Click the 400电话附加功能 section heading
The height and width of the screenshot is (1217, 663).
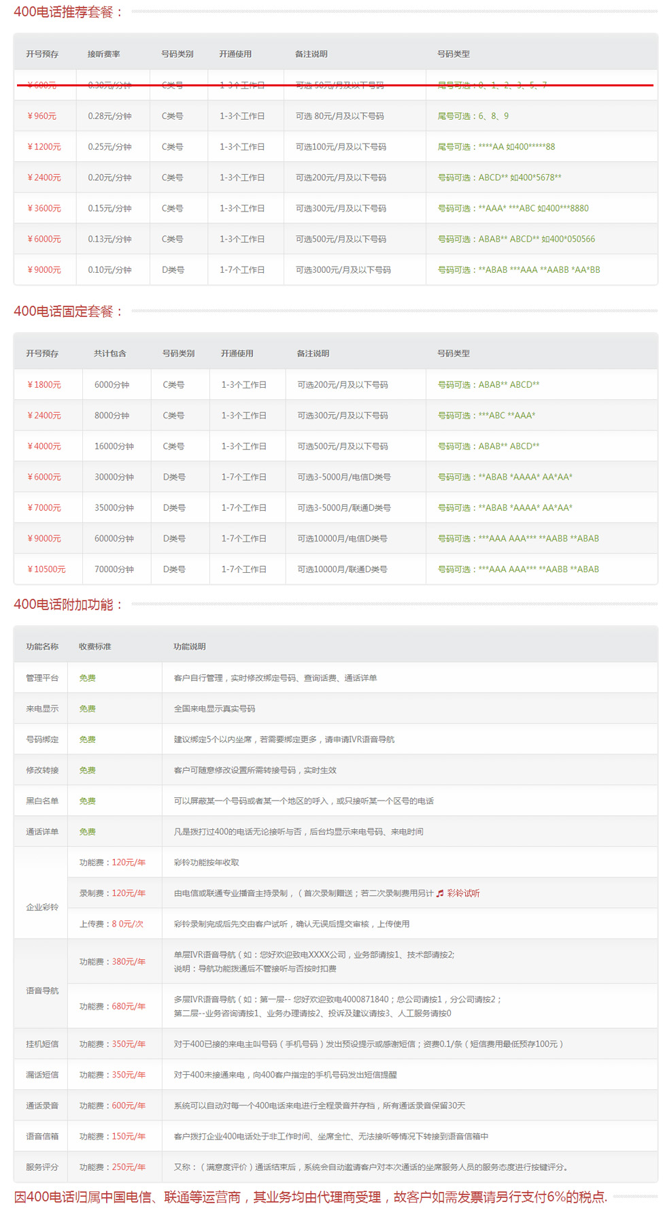[x=68, y=604]
